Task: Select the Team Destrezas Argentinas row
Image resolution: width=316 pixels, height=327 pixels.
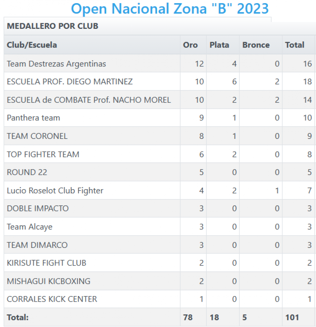Action: coord(159,64)
